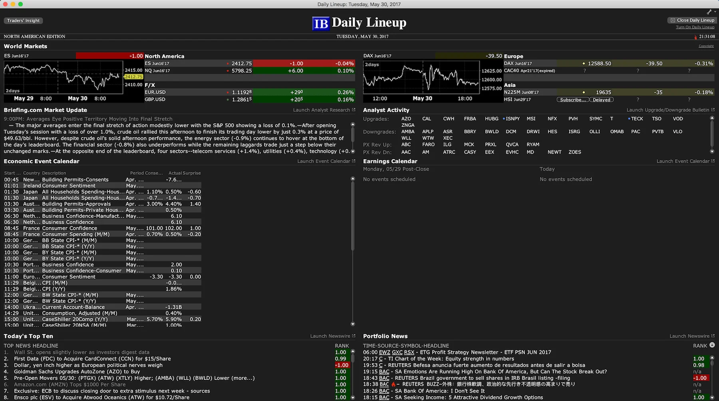Image resolution: width=719 pixels, height=401 pixels.
Task: Select the NFX upgrade ticker
Action: point(552,119)
